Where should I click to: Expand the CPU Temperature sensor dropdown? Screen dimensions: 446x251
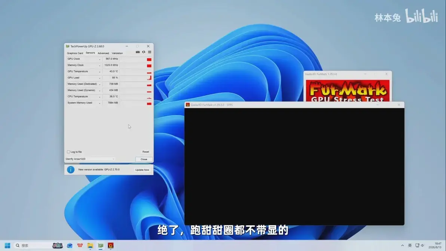(100, 97)
